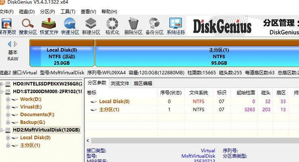Sort by 文件系统 column header
Viewport: 299px width, 162px height.
(199, 93)
